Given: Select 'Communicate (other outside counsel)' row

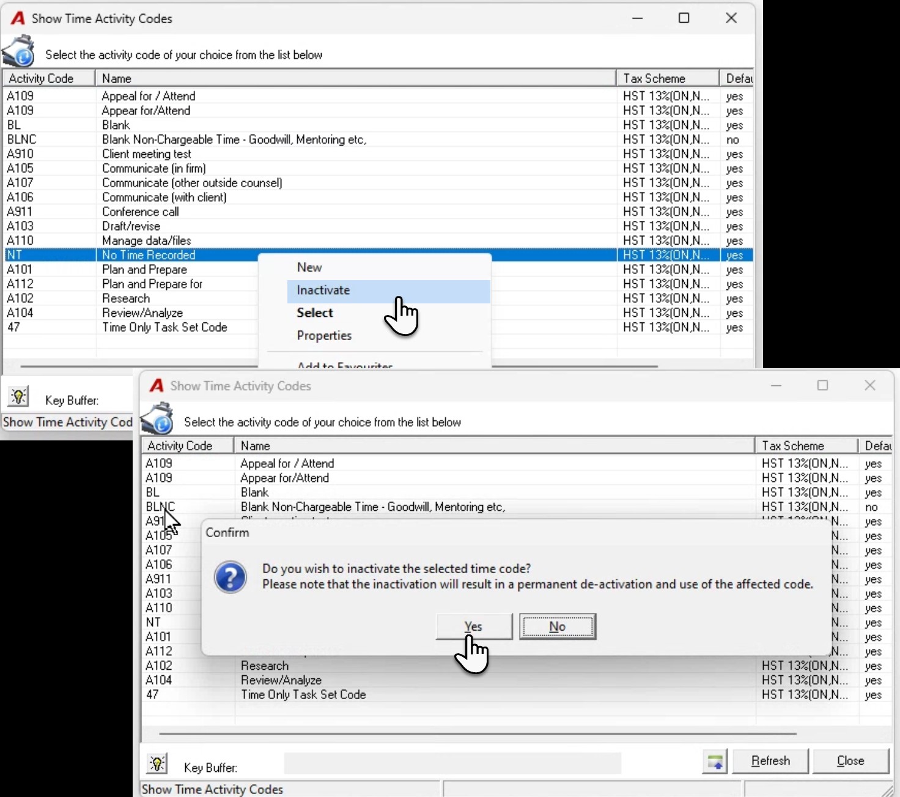Looking at the screenshot, I should tap(378, 183).
